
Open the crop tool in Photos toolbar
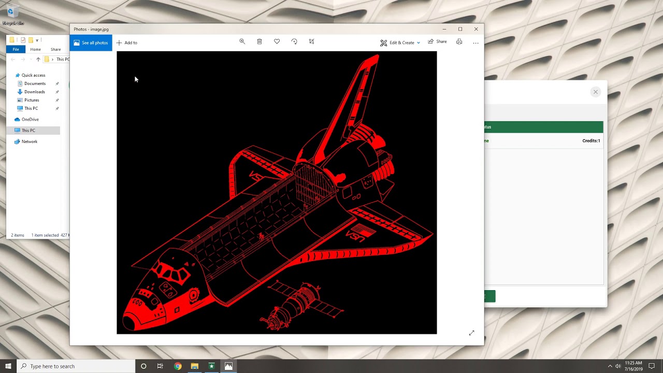click(311, 41)
